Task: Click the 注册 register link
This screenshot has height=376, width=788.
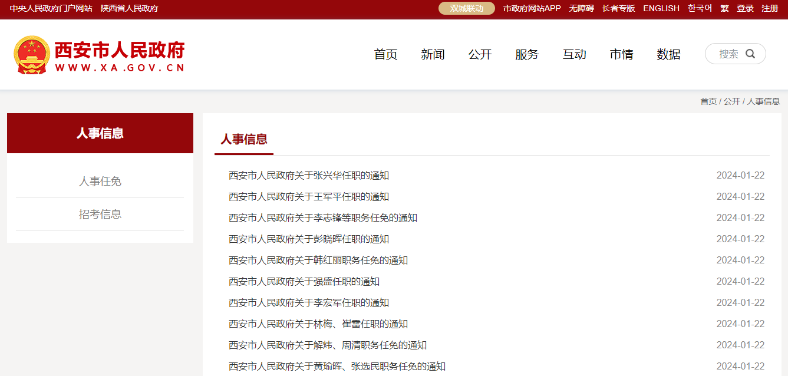Action: coord(770,8)
